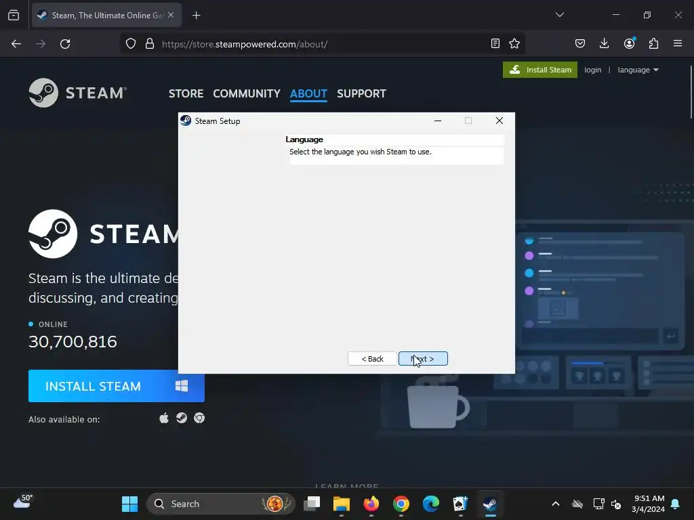Open the OneDrive tray icon
Viewport: 694px width, 520px height.
577,504
